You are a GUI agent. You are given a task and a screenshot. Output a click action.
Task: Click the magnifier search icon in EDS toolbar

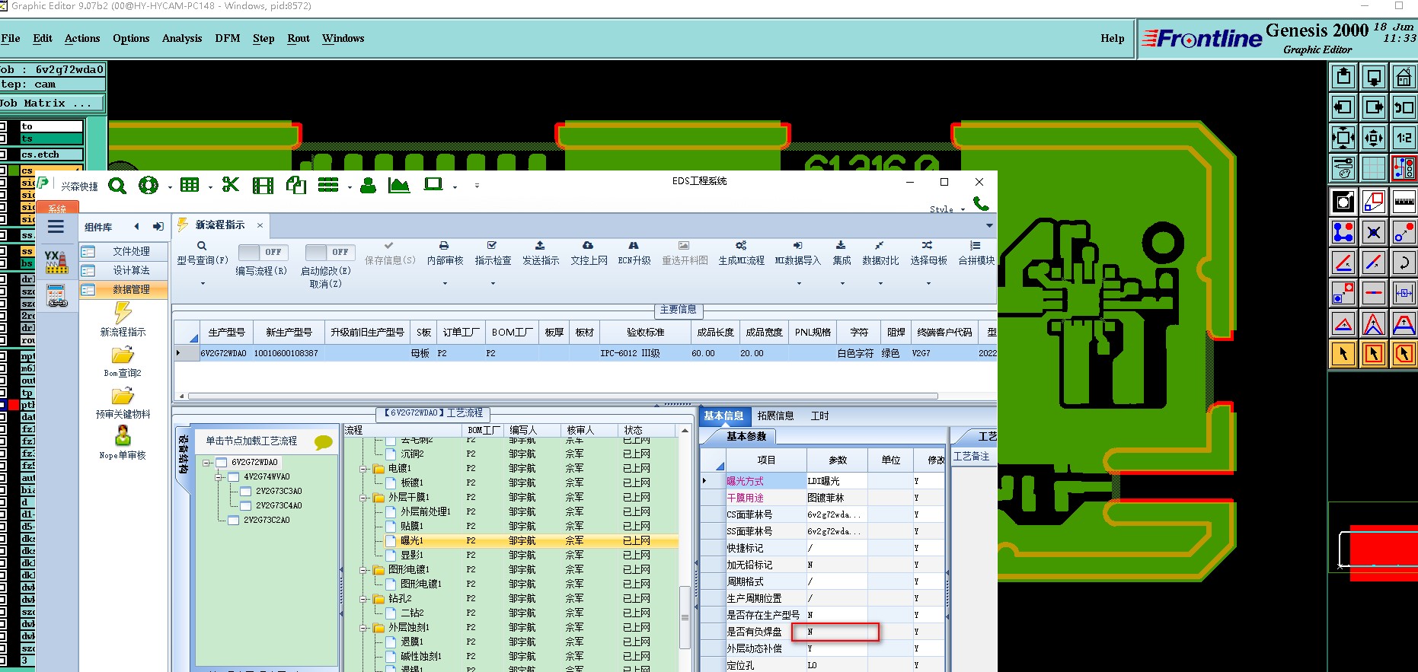point(117,185)
